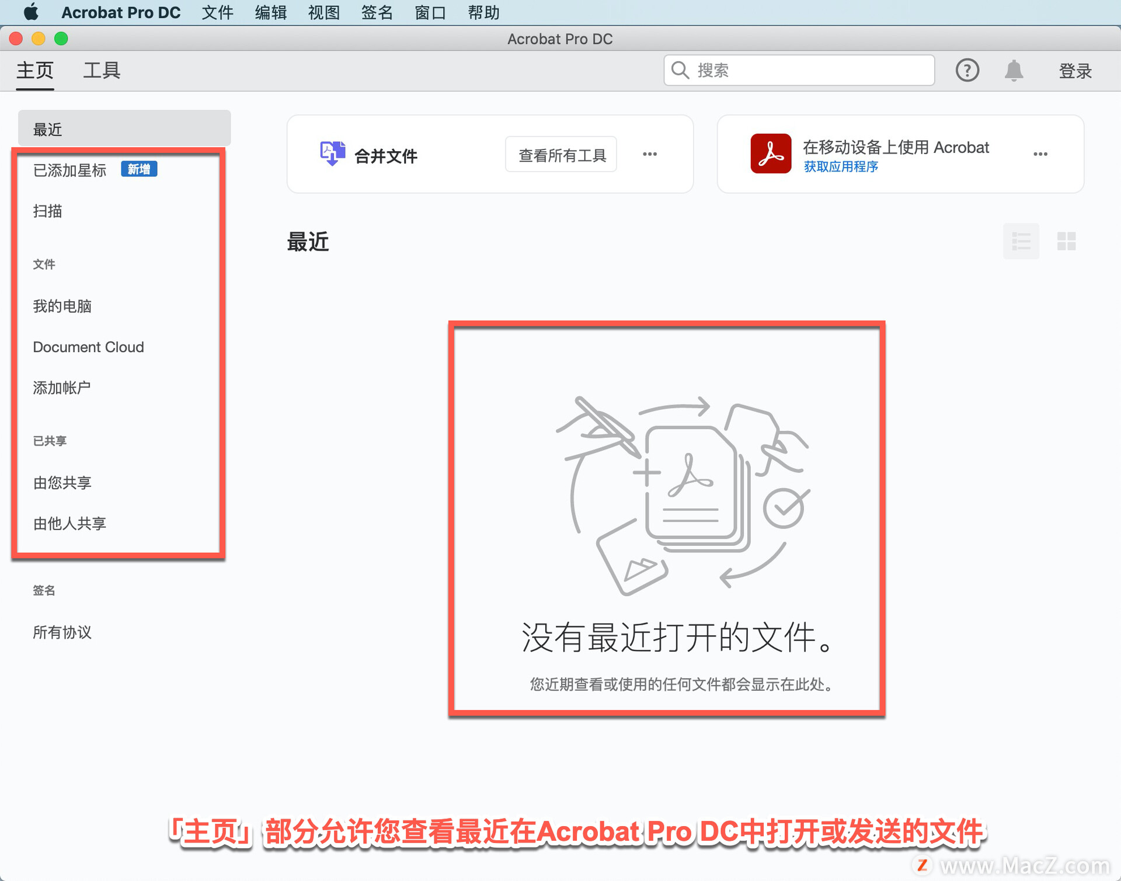This screenshot has width=1121, height=881.
Task: Click 添加帐户 in the sidebar
Action: pyautogui.click(x=62, y=388)
